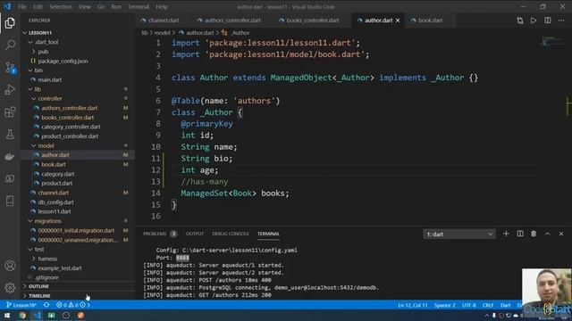
Task: Open the File menu
Action: click(22, 6)
